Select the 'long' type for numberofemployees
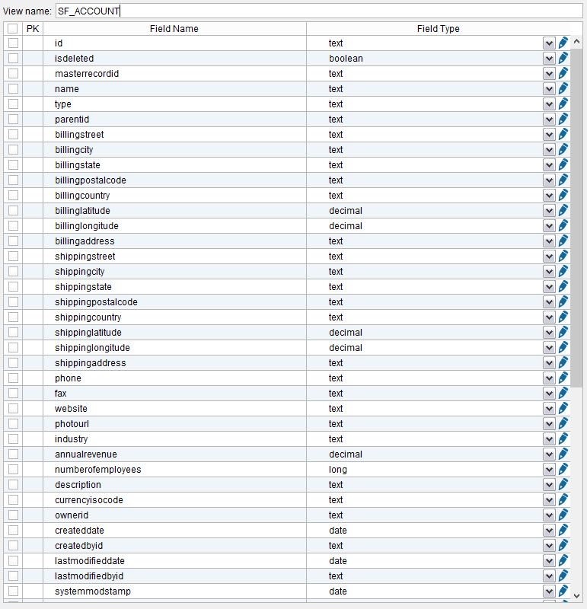 tap(338, 470)
